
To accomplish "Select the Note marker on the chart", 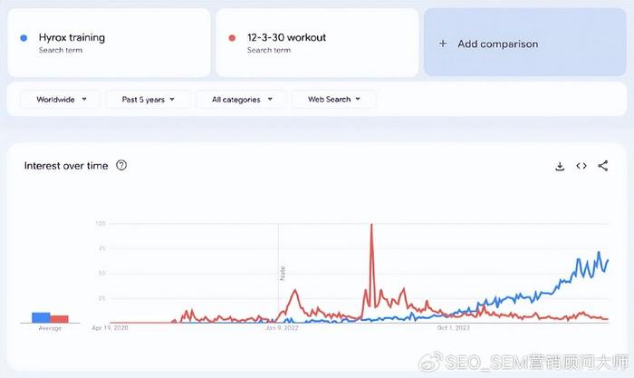I will (283, 273).
